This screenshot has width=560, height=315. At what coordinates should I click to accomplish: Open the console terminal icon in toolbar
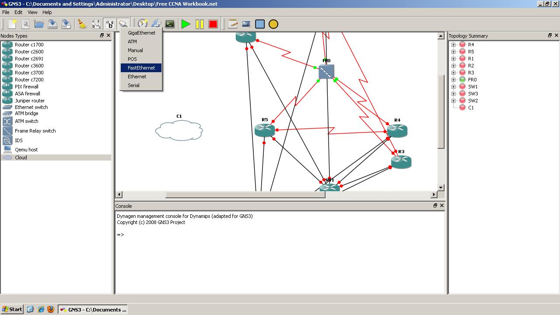170,24
